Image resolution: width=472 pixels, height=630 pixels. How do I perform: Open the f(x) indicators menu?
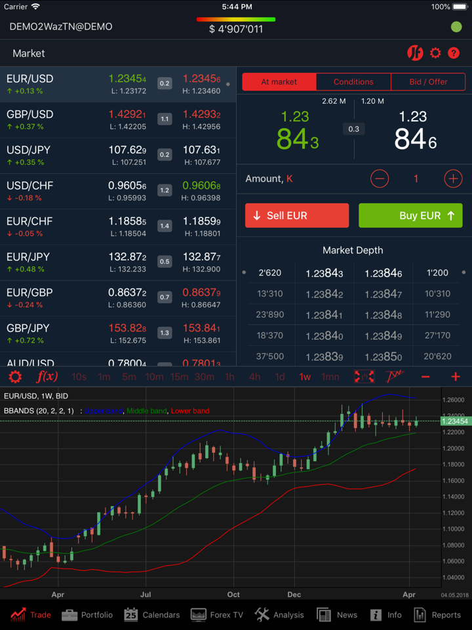coord(47,377)
